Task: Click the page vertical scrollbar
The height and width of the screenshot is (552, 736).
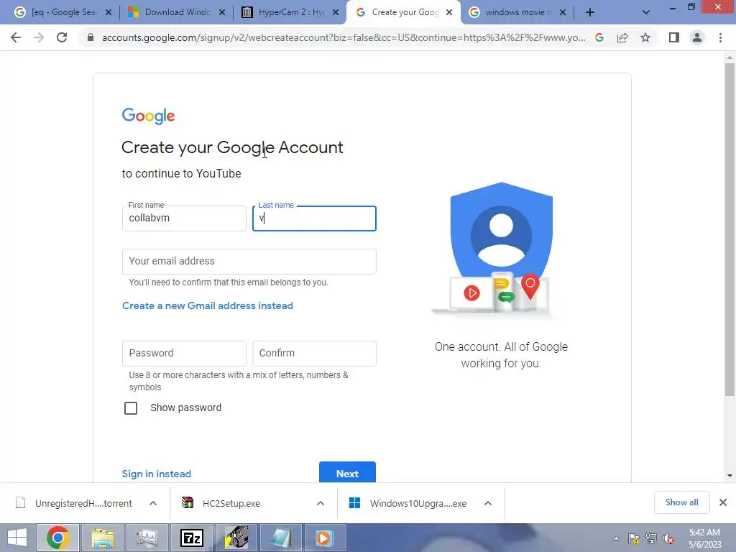Action: [730, 230]
